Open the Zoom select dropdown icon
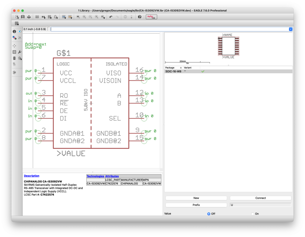 [x=103, y=17]
